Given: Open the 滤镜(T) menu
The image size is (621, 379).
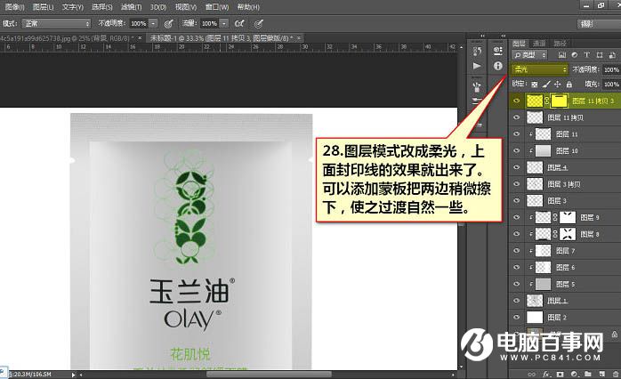Looking at the screenshot, I should [131, 7].
